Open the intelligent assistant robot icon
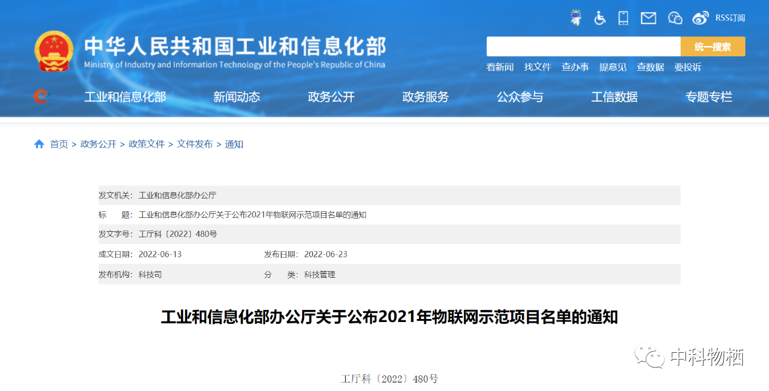Viewport: 769px width, 391px height. [x=576, y=18]
